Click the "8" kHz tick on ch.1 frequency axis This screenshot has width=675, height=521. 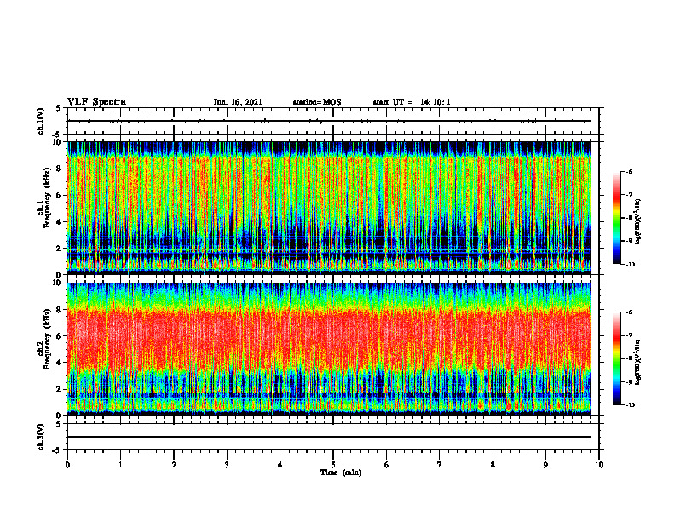tap(59, 169)
